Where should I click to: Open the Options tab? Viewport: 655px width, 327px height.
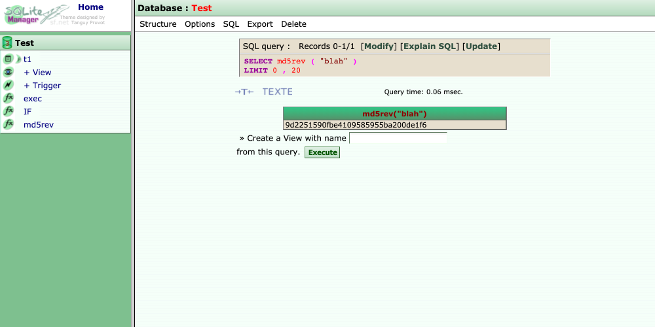coord(200,24)
